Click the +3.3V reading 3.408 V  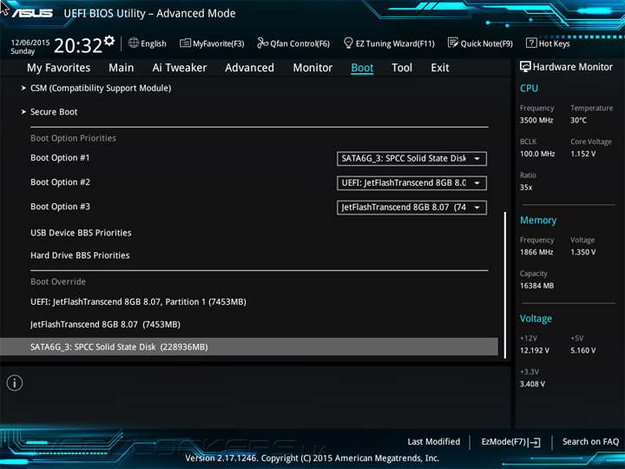(532, 384)
